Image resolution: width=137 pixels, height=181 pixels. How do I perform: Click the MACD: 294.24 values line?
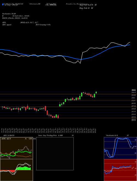(15, 18)
